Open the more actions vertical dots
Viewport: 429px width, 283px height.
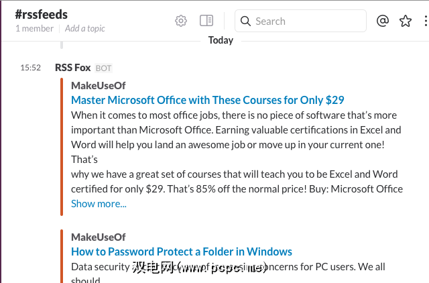pyautogui.click(x=426, y=21)
